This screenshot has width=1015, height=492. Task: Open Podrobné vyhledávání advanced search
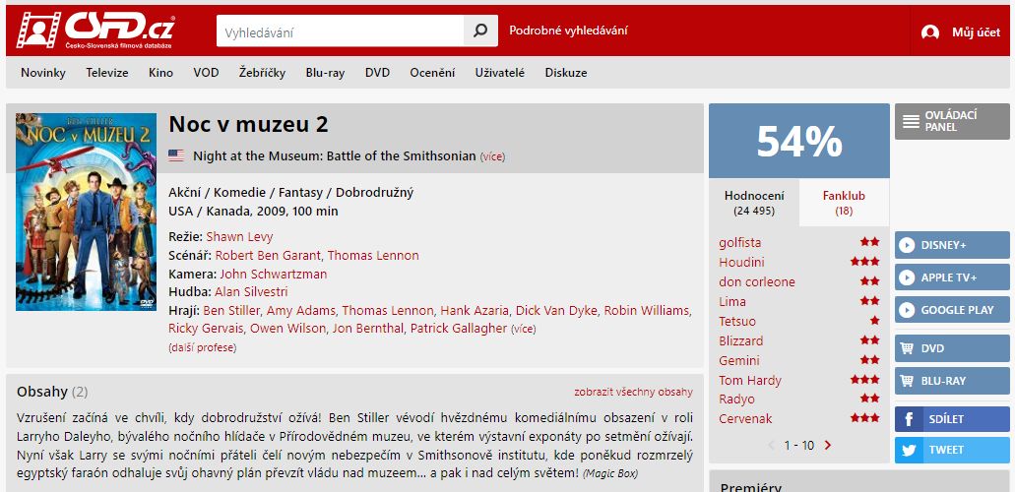point(568,31)
